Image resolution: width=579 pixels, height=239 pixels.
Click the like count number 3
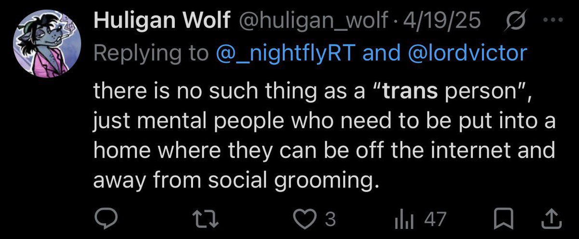[331, 220]
